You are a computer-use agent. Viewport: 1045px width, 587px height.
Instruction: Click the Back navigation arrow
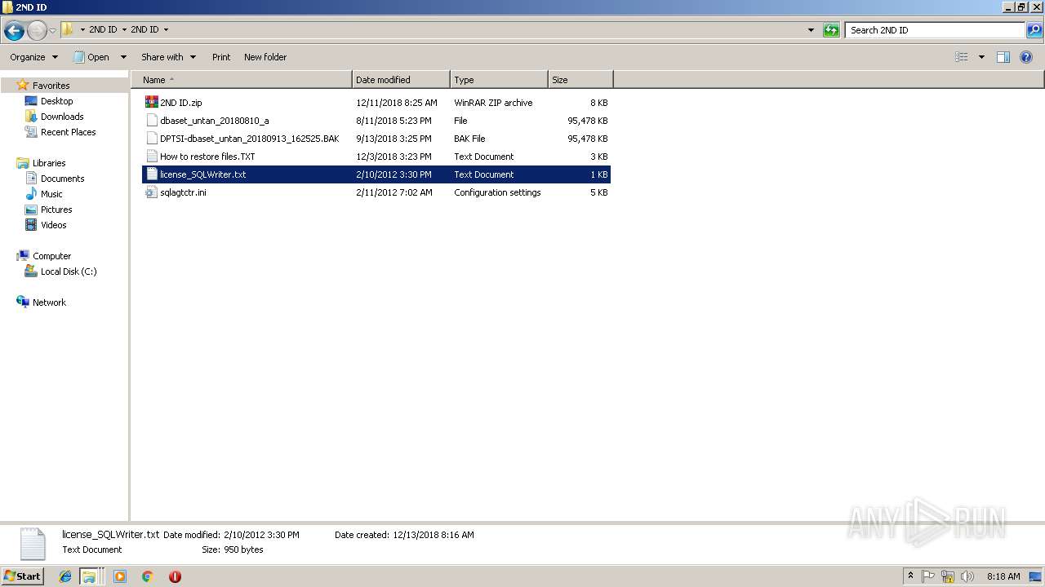pos(14,30)
